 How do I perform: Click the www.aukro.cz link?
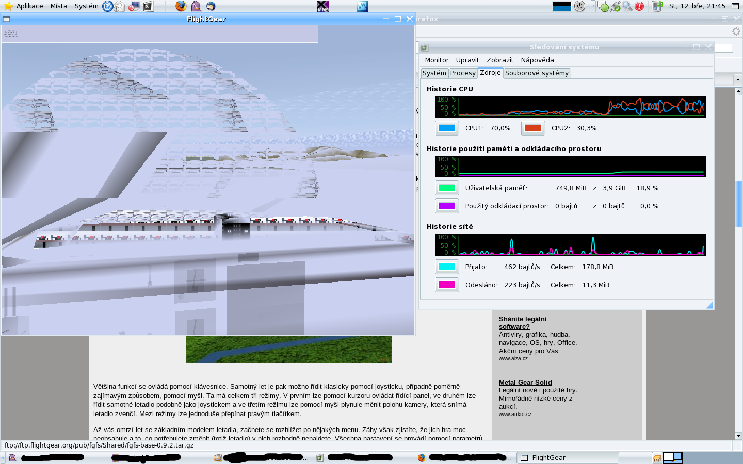515,415
